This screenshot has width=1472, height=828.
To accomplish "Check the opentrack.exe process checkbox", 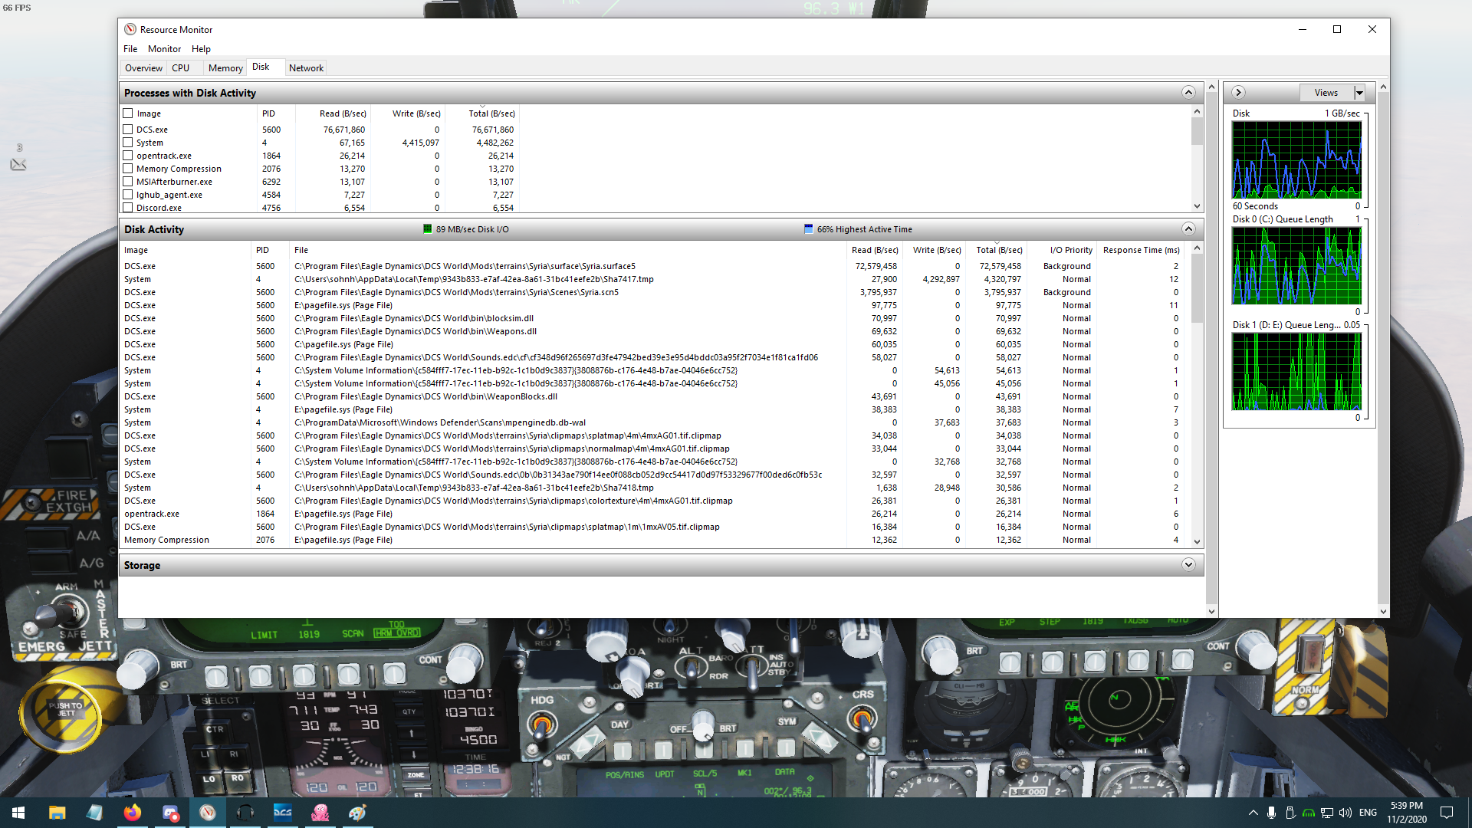I will [x=128, y=156].
